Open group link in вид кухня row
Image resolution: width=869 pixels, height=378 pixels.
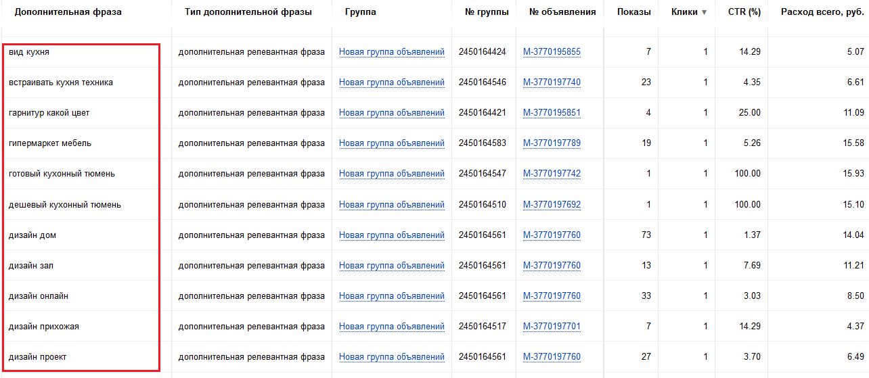pos(392,52)
